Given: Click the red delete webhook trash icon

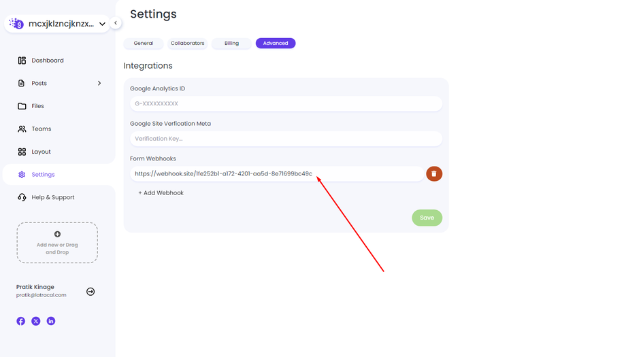Looking at the screenshot, I should tap(434, 174).
